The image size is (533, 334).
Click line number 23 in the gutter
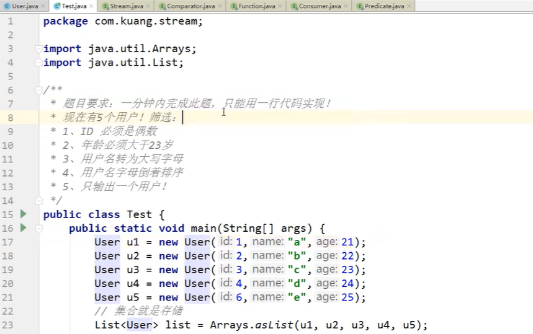coord(8,325)
